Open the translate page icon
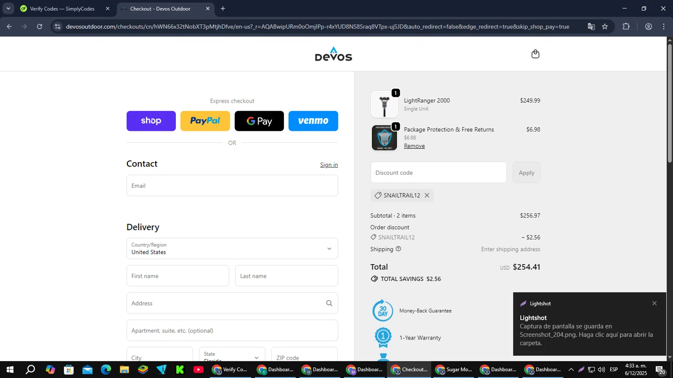Screen dimensions: 673x378 [x=591, y=26]
